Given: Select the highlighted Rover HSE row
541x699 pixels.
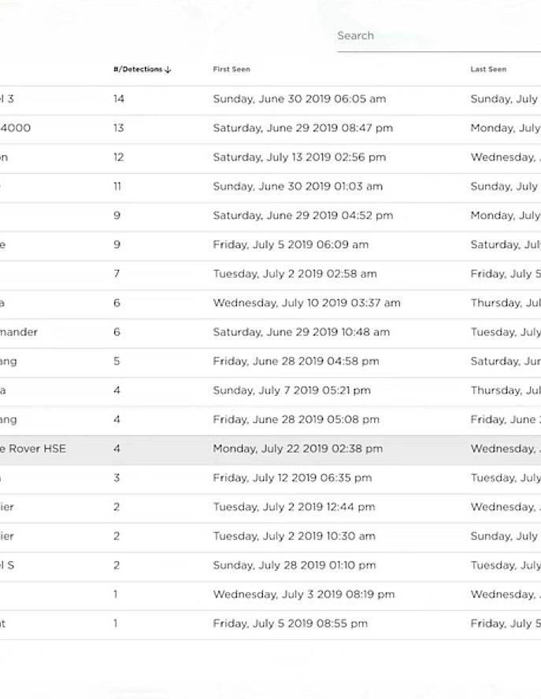Looking at the screenshot, I should pos(270,449).
